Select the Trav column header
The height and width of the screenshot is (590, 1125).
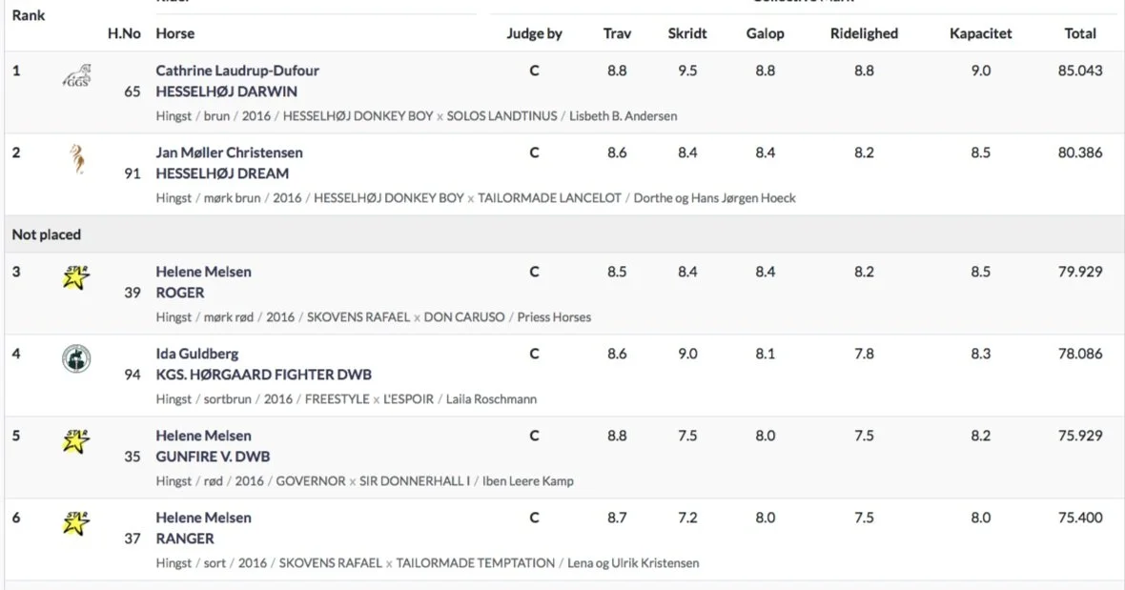click(617, 33)
